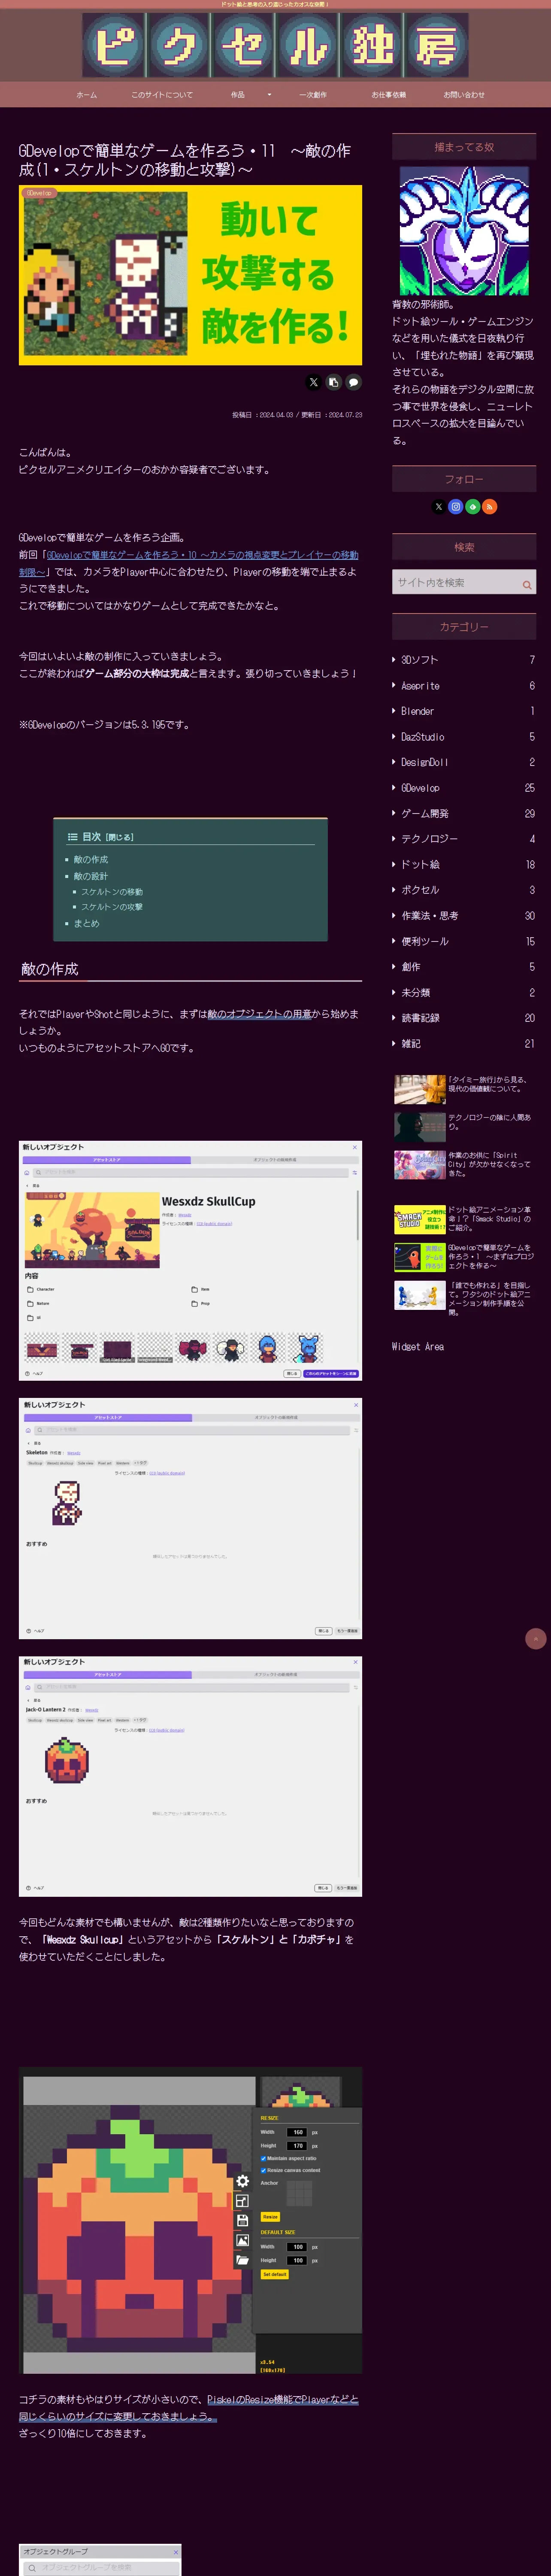The height and width of the screenshot is (2576, 551).
Task: Expand the DazStudio category
Action: pos(464,737)
